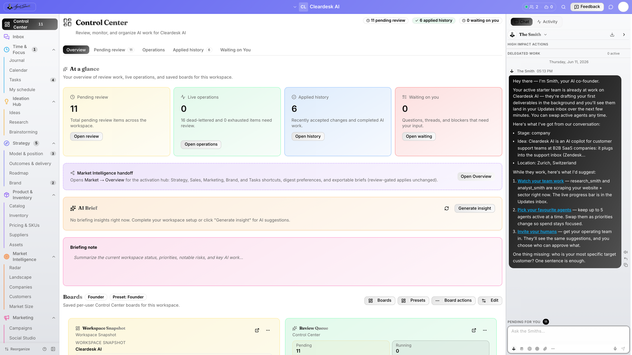The width and height of the screenshot is (632, 355).
Task: Copy the Smith message with copy icon
Action: [x=626, y=265]
